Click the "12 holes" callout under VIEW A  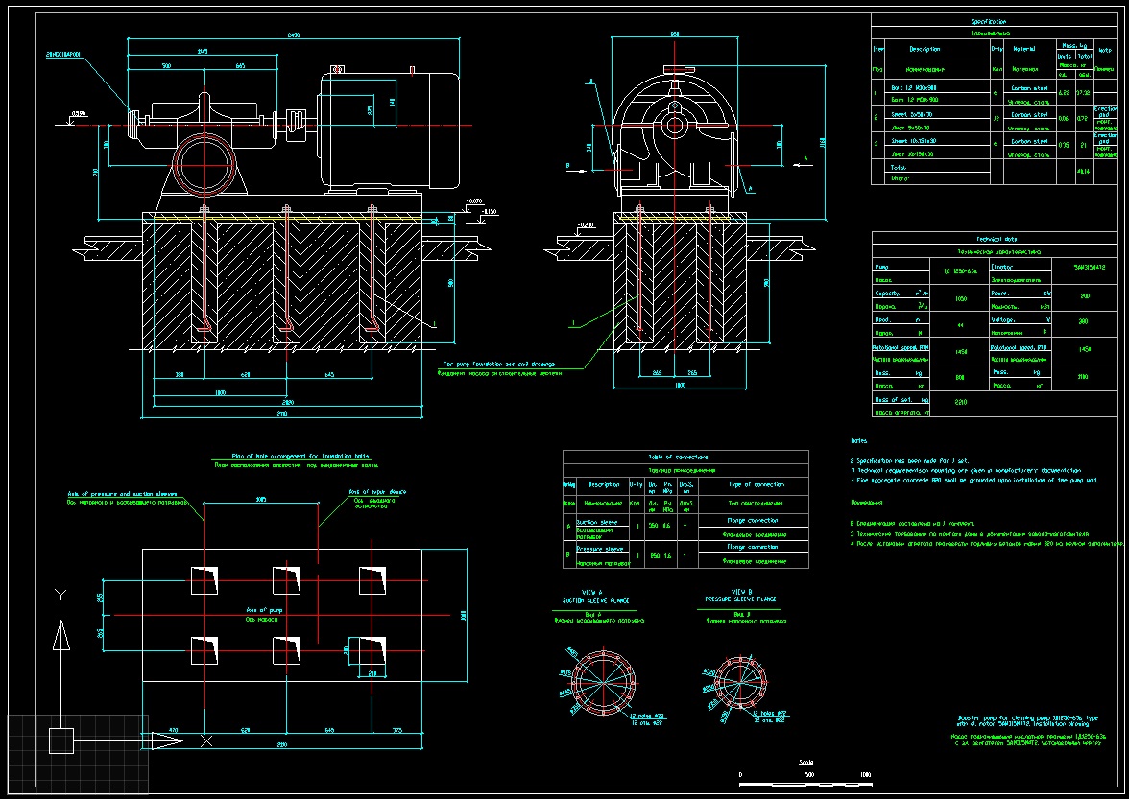647,717
